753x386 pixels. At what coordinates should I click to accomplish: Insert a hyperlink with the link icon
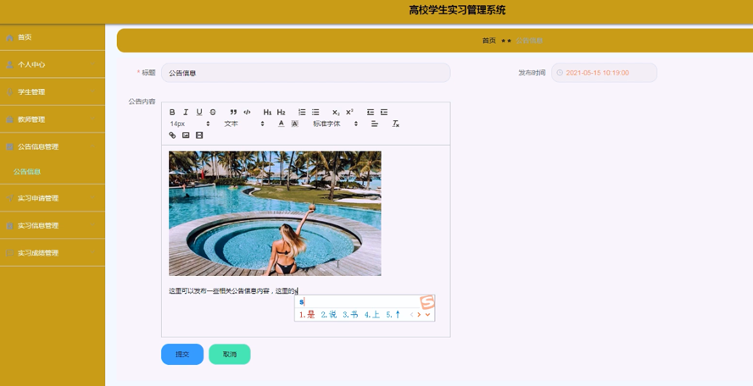[172, 135]
